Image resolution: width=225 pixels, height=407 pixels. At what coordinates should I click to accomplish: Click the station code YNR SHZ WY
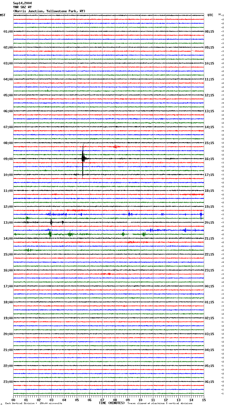(x=22, y=7)
